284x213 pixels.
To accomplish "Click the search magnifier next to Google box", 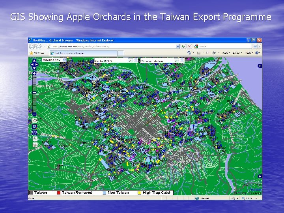I will pyautogui.click(x=255, y=47).
